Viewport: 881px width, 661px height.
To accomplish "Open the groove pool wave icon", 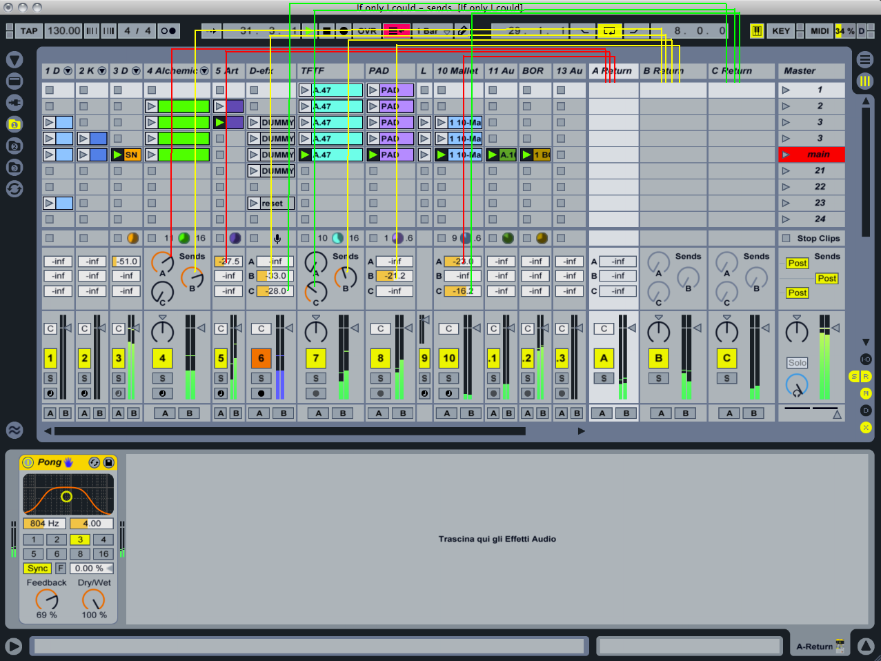I will click(14, 430).
